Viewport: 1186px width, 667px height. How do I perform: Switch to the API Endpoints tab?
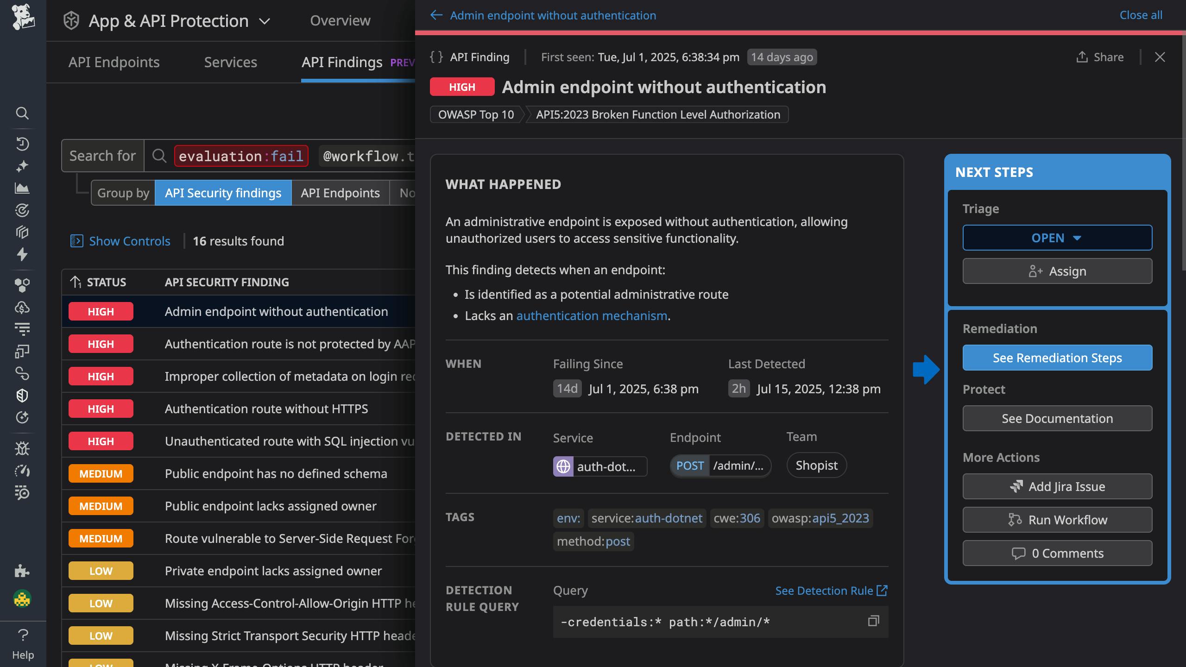tap(114, 62)
